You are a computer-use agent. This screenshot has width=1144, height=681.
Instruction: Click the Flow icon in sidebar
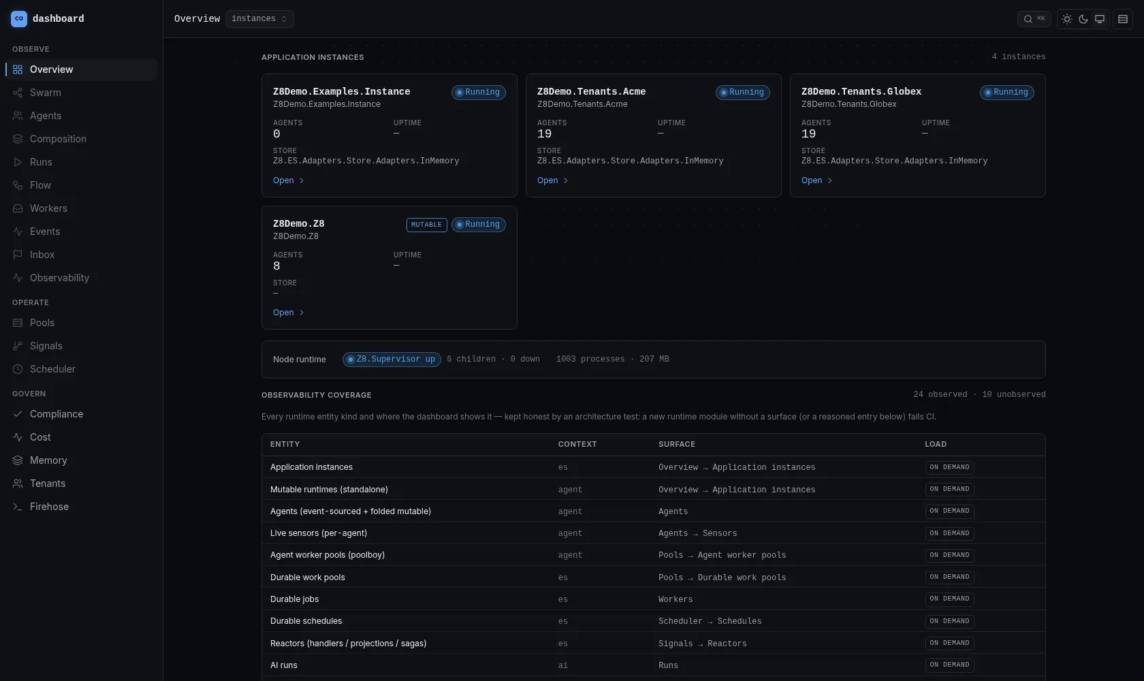pyautogui.click(x=18, y=185)
